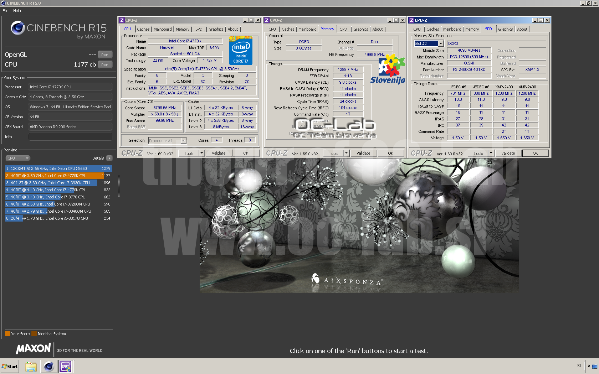Expand Tools arrow in SPD CPU-Z window
This screenshot has width=599, height=374.
[491, 153]
